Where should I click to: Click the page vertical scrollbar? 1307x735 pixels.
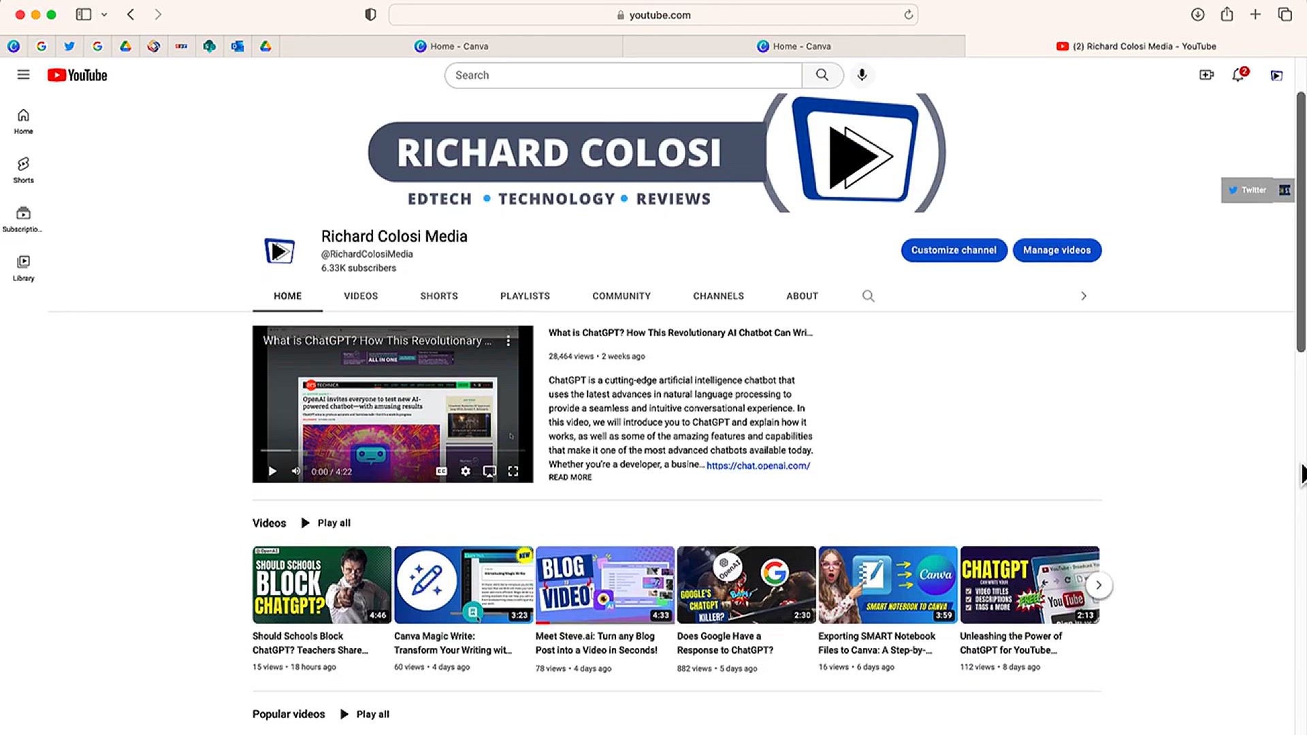(1300, 223)
